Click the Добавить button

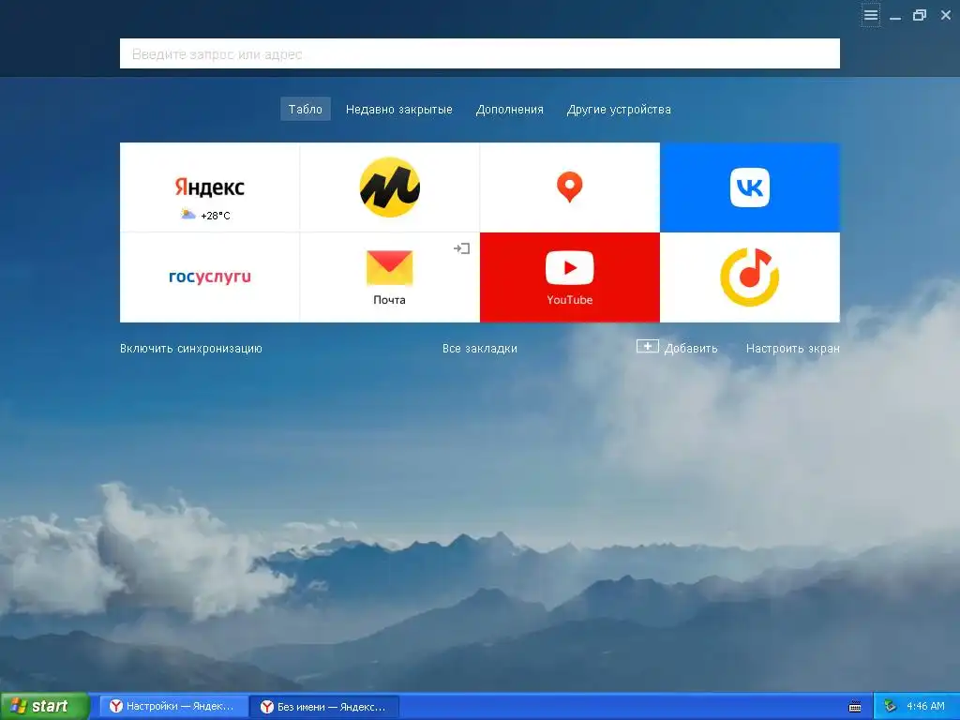tap(677, 348)
